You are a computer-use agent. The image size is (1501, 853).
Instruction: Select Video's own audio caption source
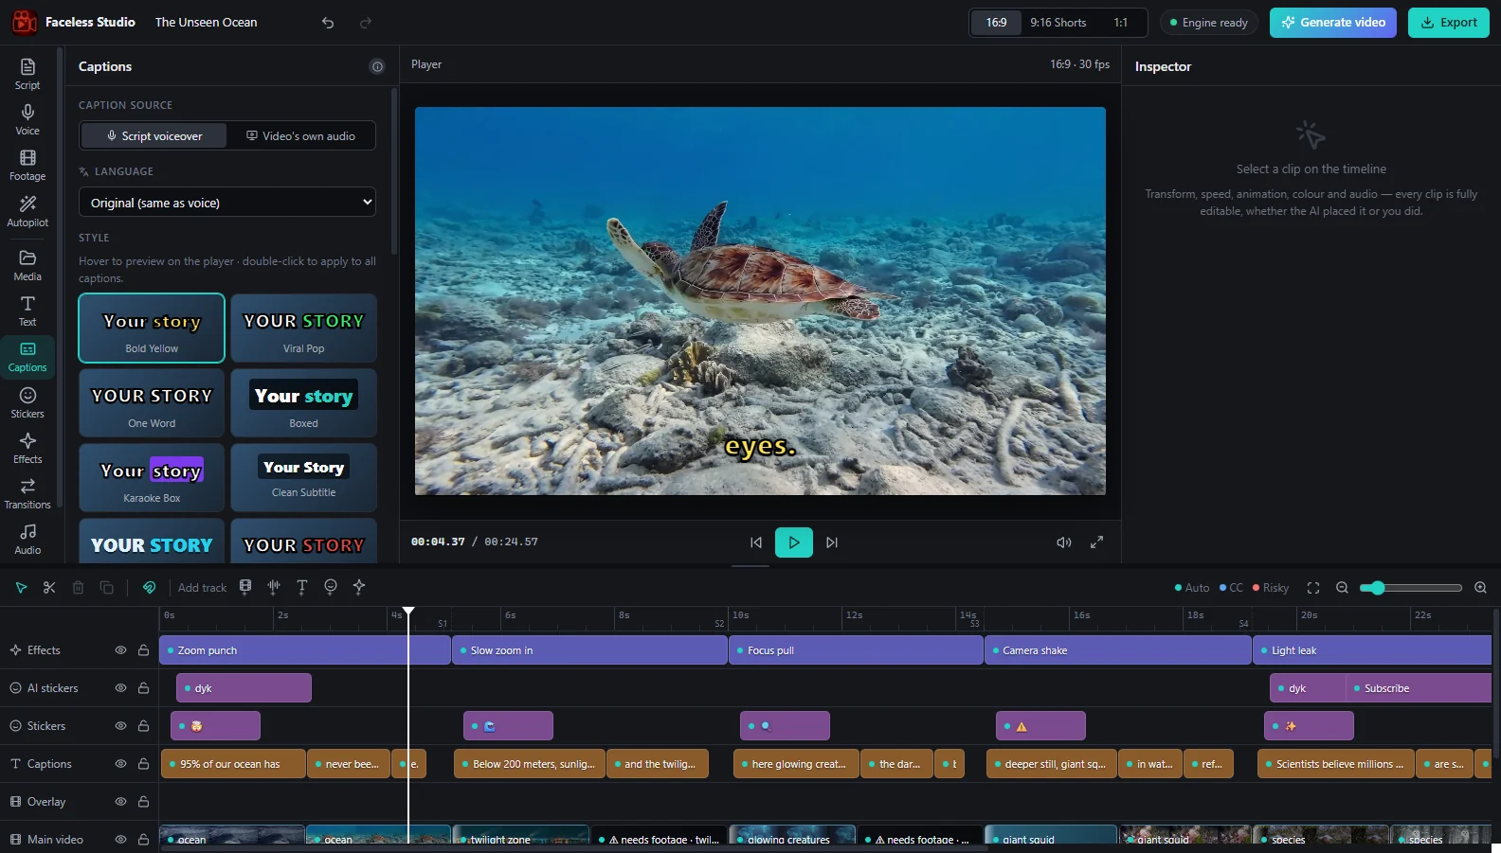300,135
